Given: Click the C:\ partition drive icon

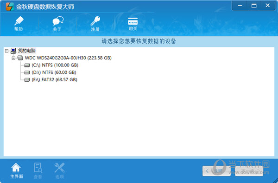Looking at the screenshot, I should [x=27, y=65].
